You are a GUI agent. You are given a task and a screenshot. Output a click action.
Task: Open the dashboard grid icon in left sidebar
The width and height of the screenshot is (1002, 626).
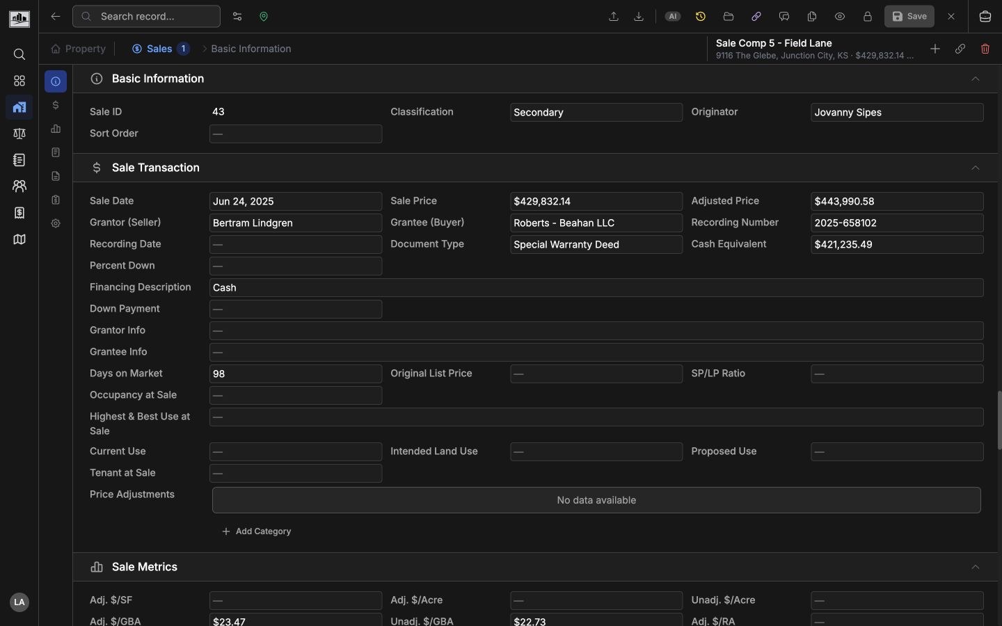coord(19,81)
